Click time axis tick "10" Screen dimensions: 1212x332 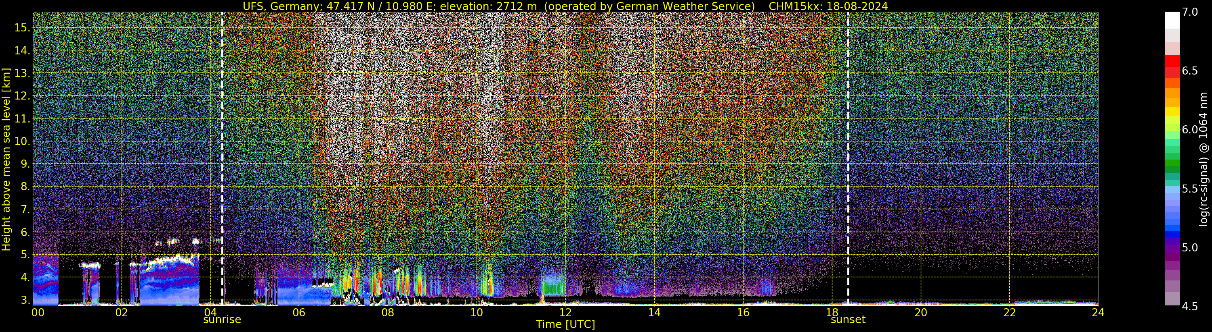(x=477, y=312)
